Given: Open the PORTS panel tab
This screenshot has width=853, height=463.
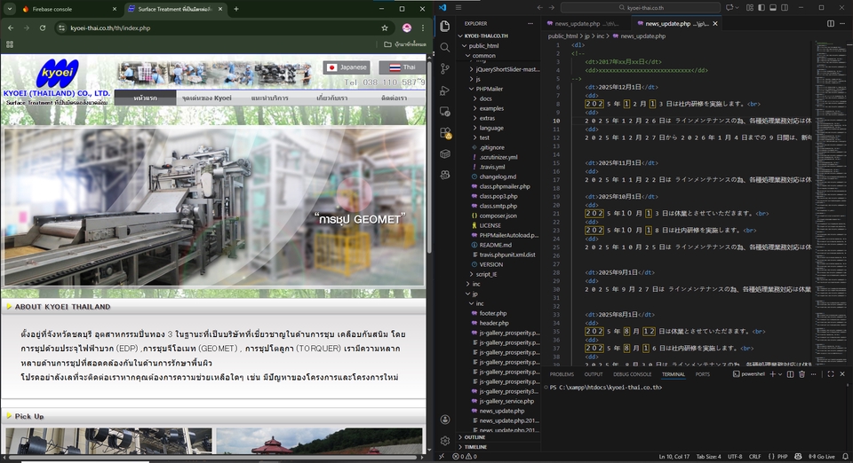Looking at the screenshot, I should [x=702, y=374].
